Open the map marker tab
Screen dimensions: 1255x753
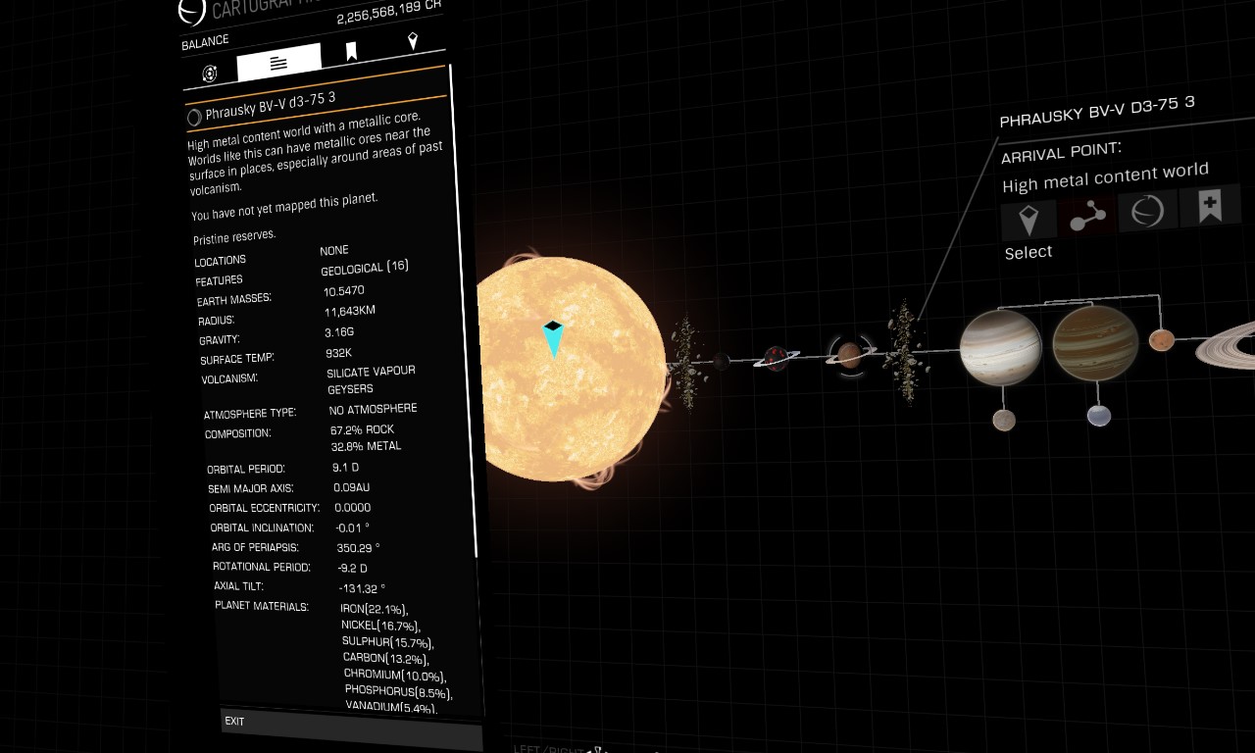tap(413, 40)
